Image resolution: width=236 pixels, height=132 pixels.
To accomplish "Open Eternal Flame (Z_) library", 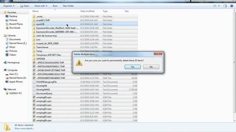I will tap(18, 43).
